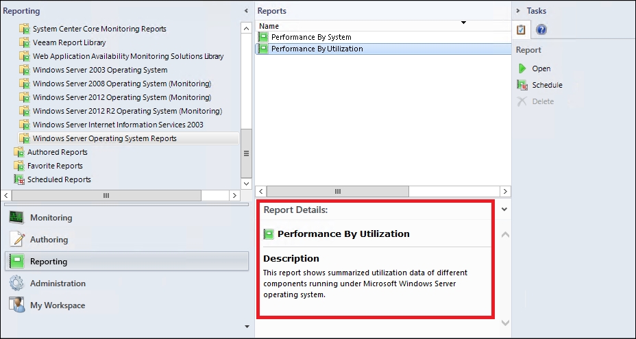Select the Performance By Utilization report row
Image resolution: width=636 pixels, height=339 pixels.
tap(383, 49)
